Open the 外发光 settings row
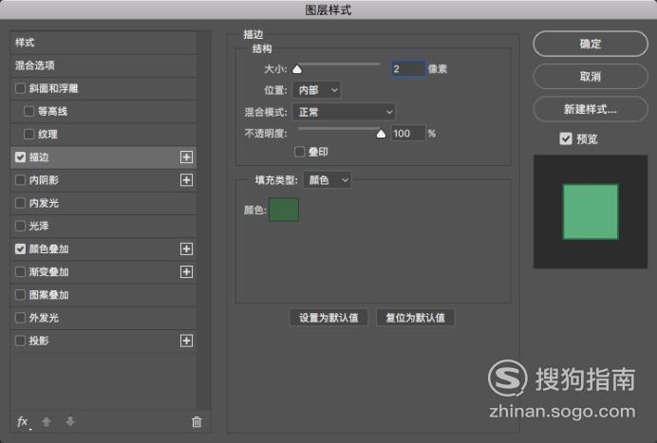 click(x=103, y=318)
